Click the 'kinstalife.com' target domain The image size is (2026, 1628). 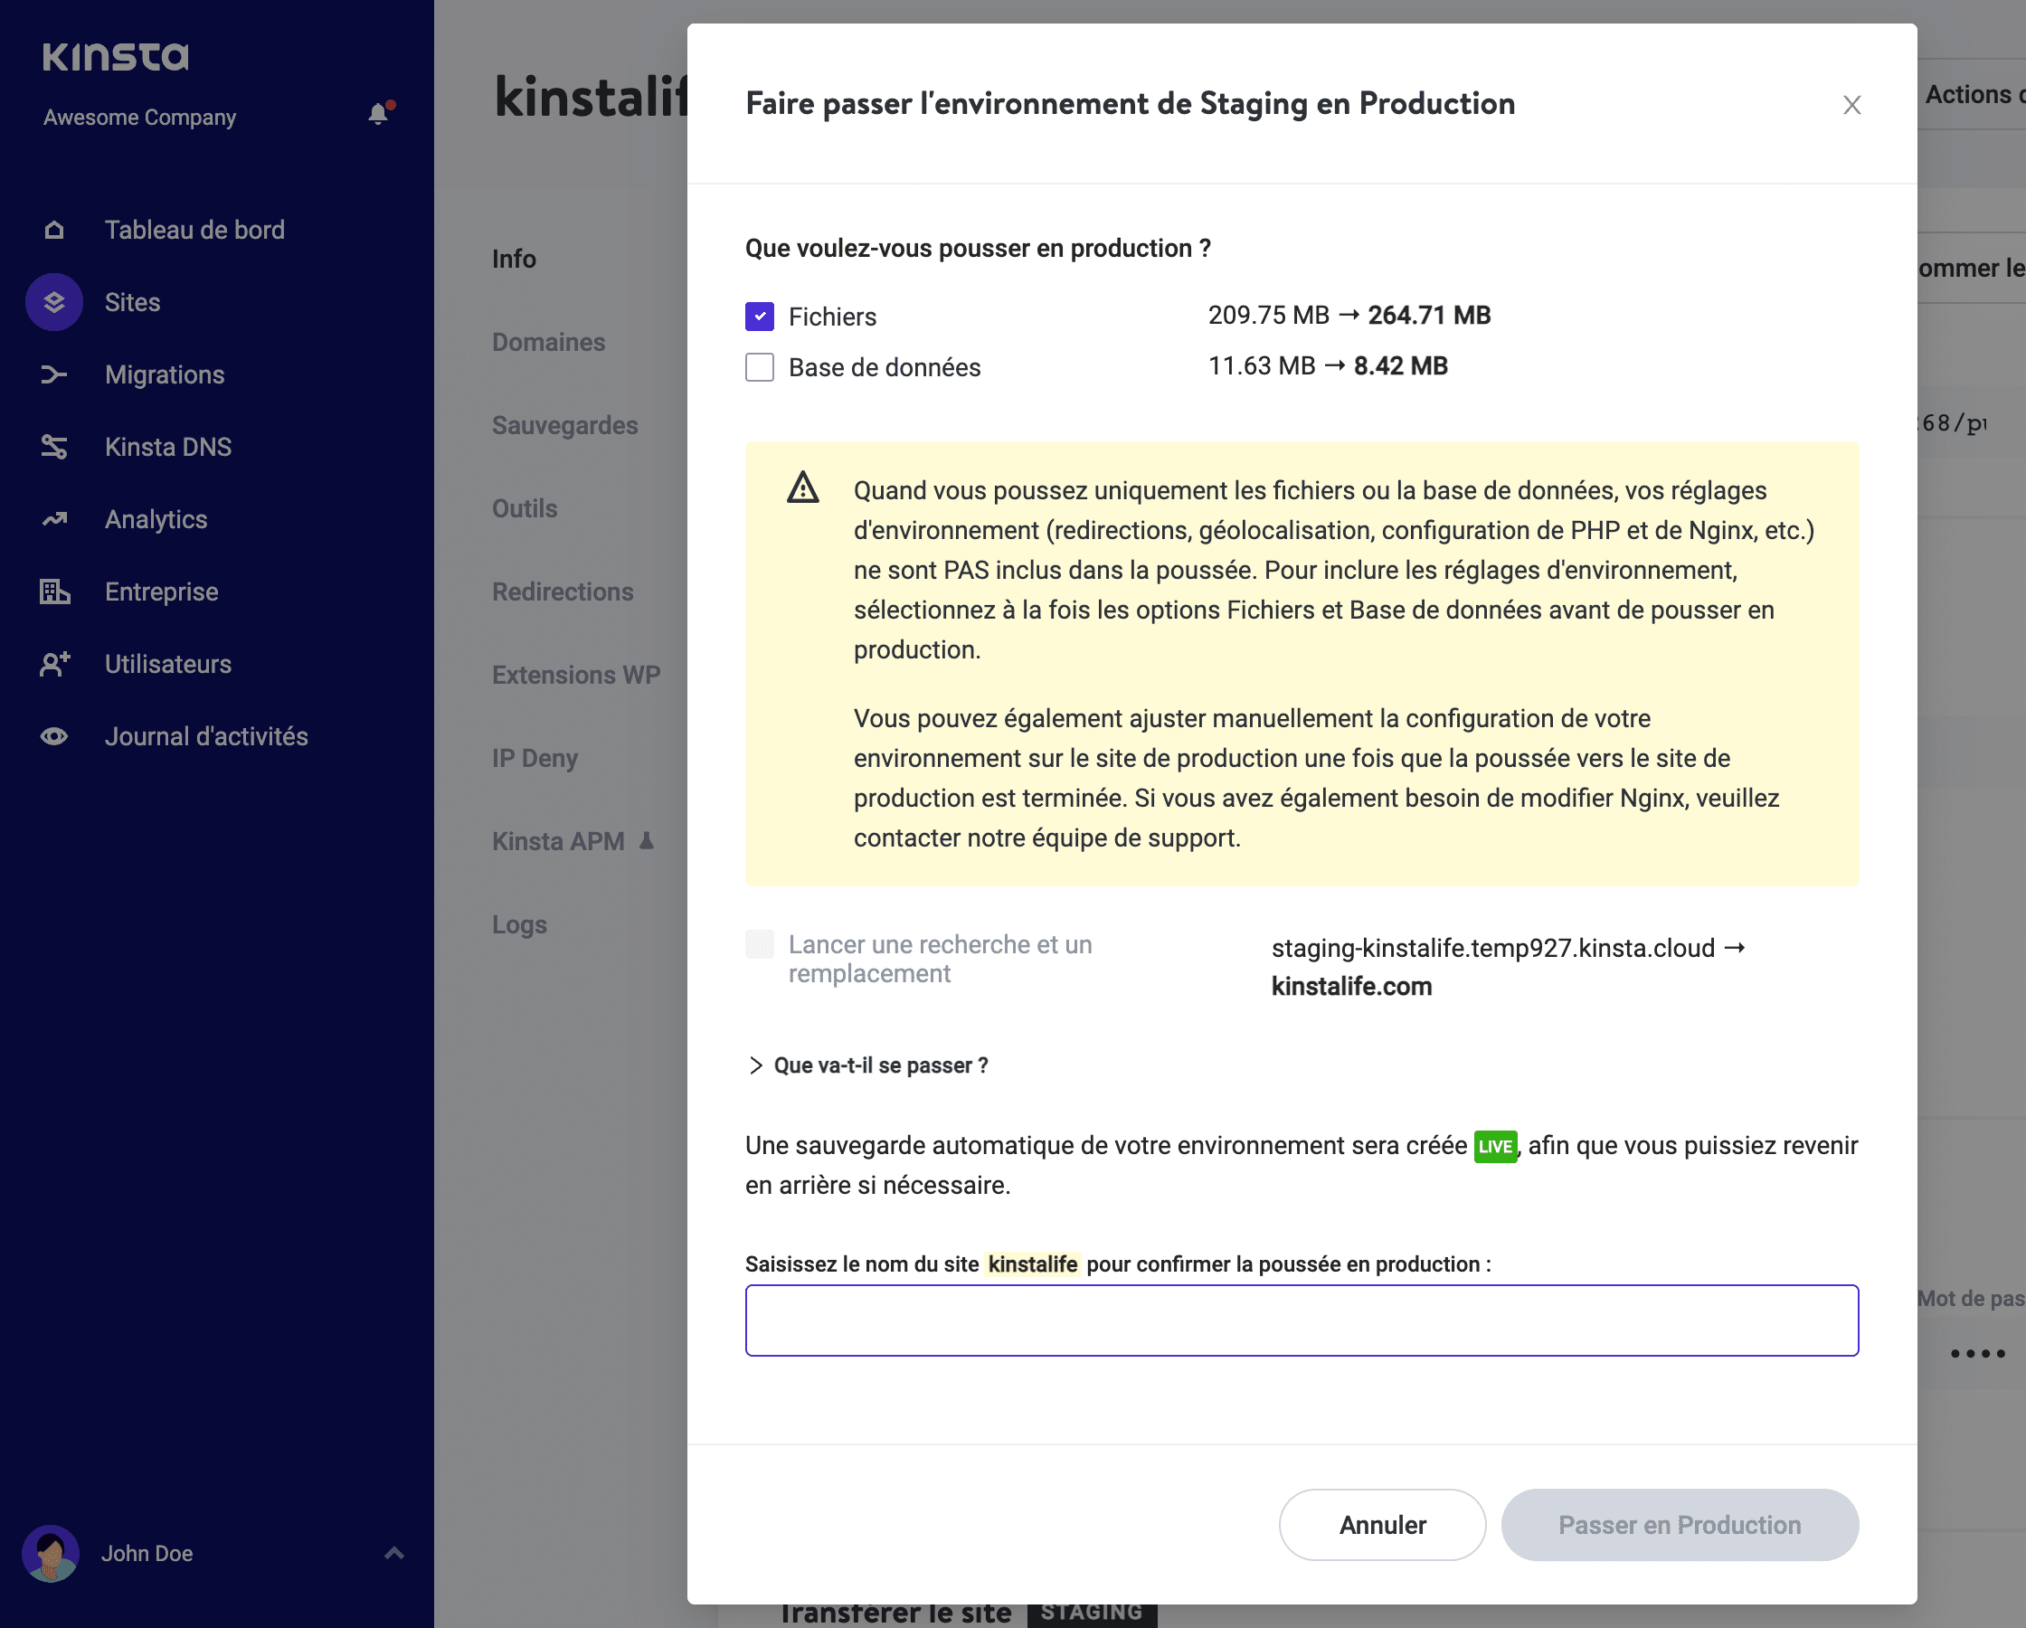coord(1351,986)
